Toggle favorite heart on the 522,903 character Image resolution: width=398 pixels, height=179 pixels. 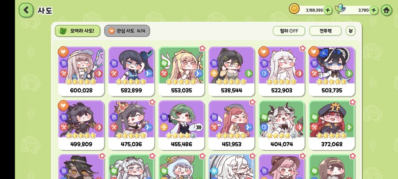pyautogui.click(x=264, y=52)
